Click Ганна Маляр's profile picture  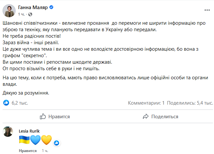9,11
